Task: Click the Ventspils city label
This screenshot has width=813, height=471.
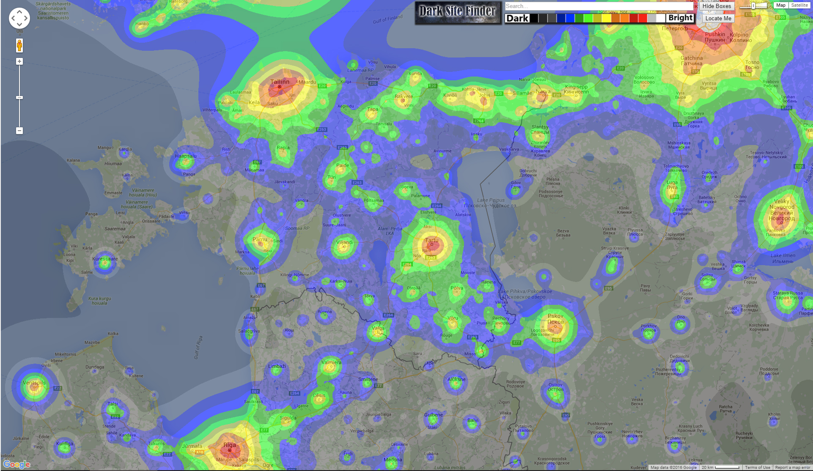Action: click(x=34, y=383)
